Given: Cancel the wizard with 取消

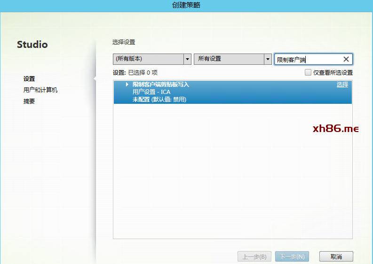Looking at the screenshot, I should point(336,257).
